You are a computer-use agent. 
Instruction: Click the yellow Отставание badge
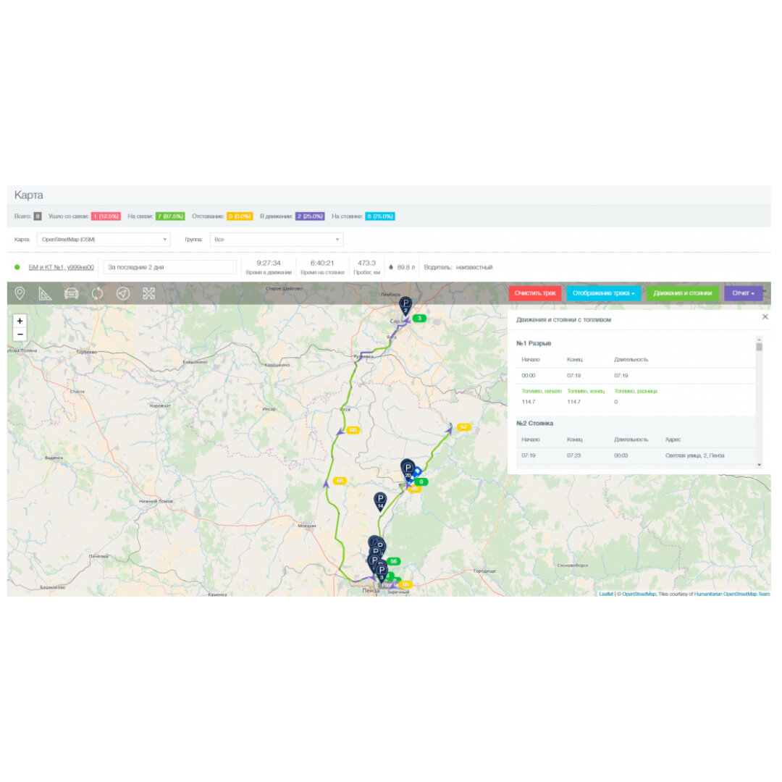tap(240, 216)
